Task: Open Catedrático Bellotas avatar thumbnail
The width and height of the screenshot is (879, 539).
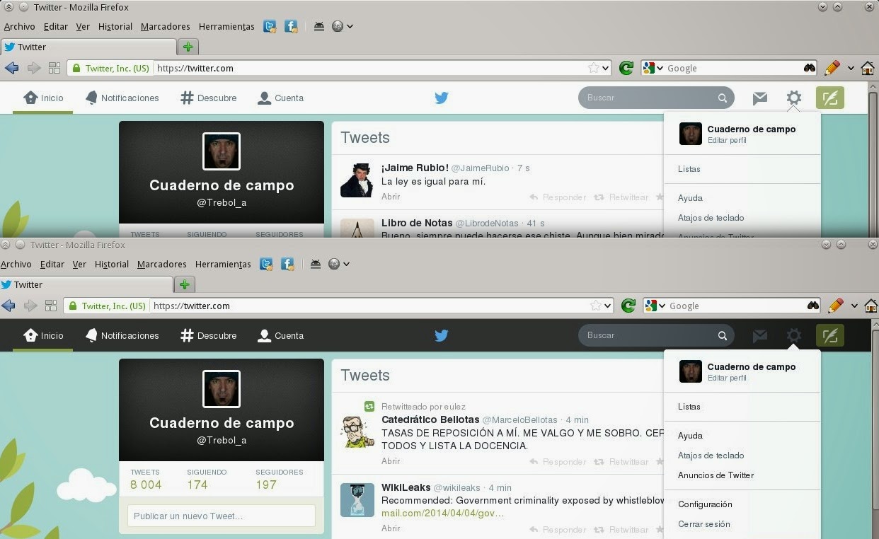Action: tap(357, 431)
